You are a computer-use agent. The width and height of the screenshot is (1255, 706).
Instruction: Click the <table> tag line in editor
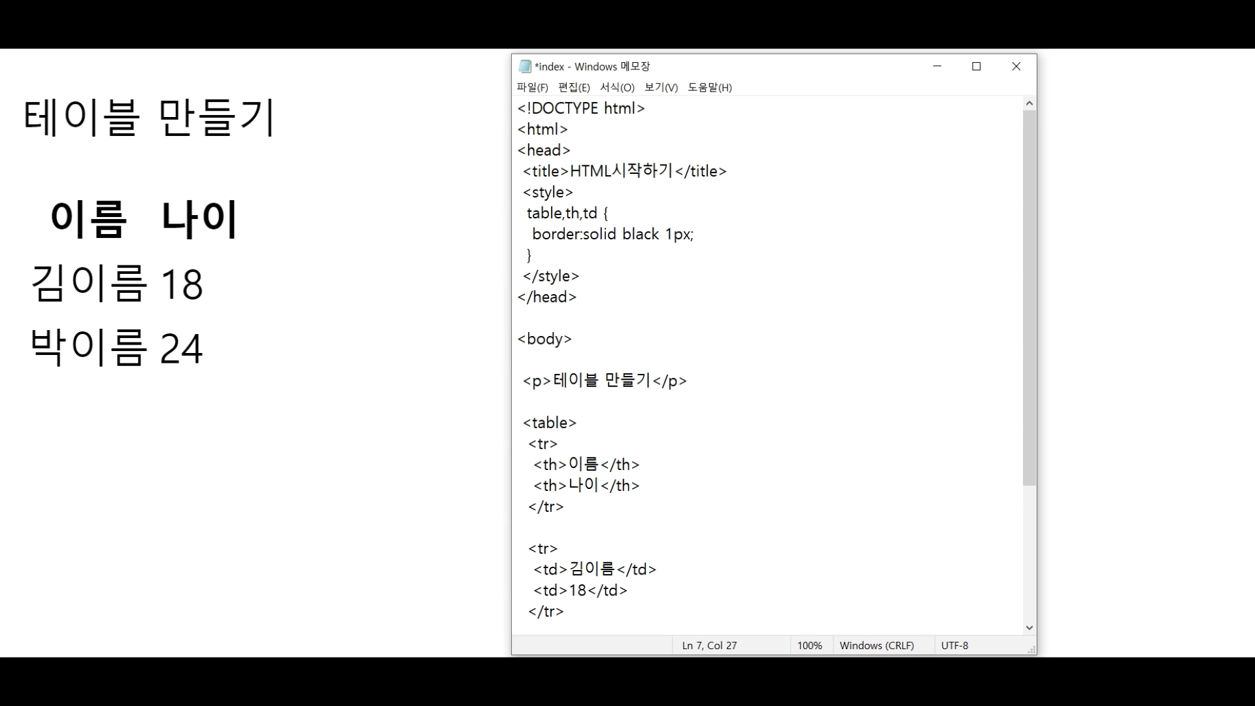click(x=550, y=423)
